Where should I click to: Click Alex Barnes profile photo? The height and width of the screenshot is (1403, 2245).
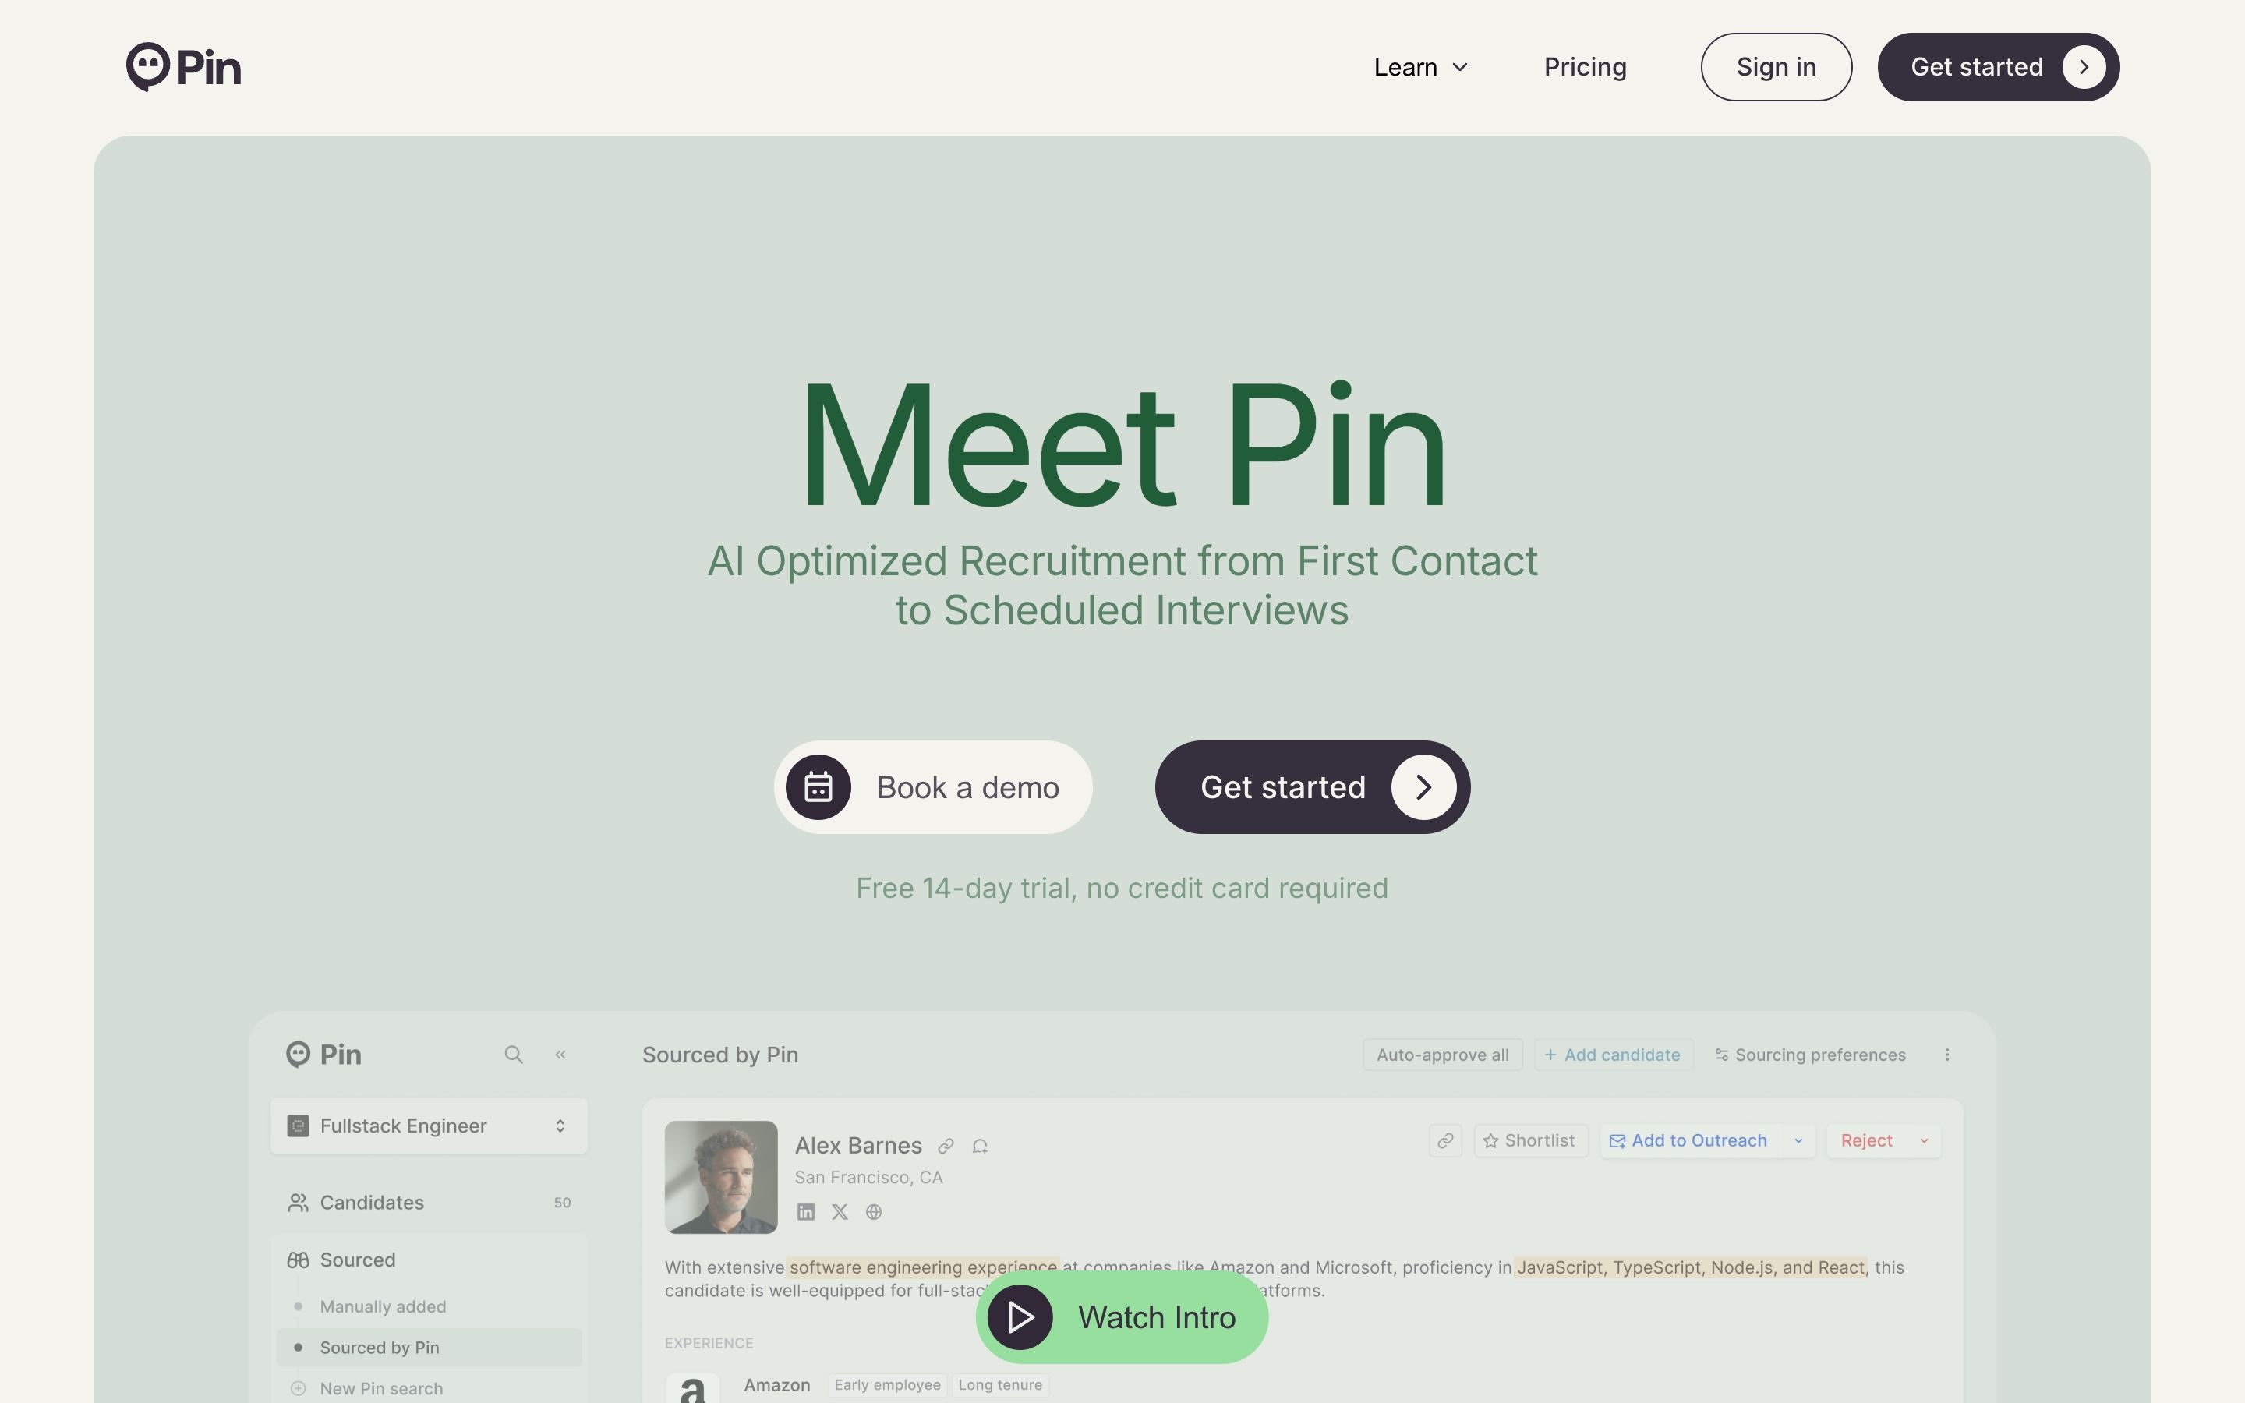click(x=721, y=1177)
